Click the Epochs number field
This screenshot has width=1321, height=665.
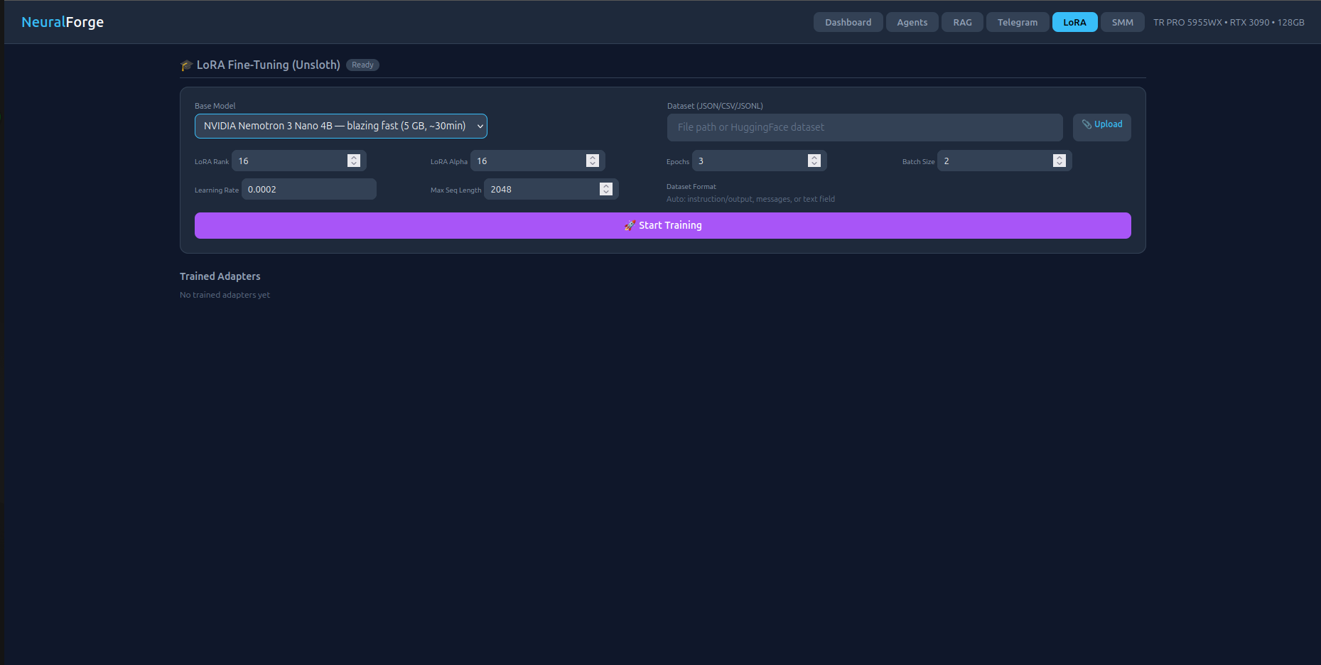[759, 161]
